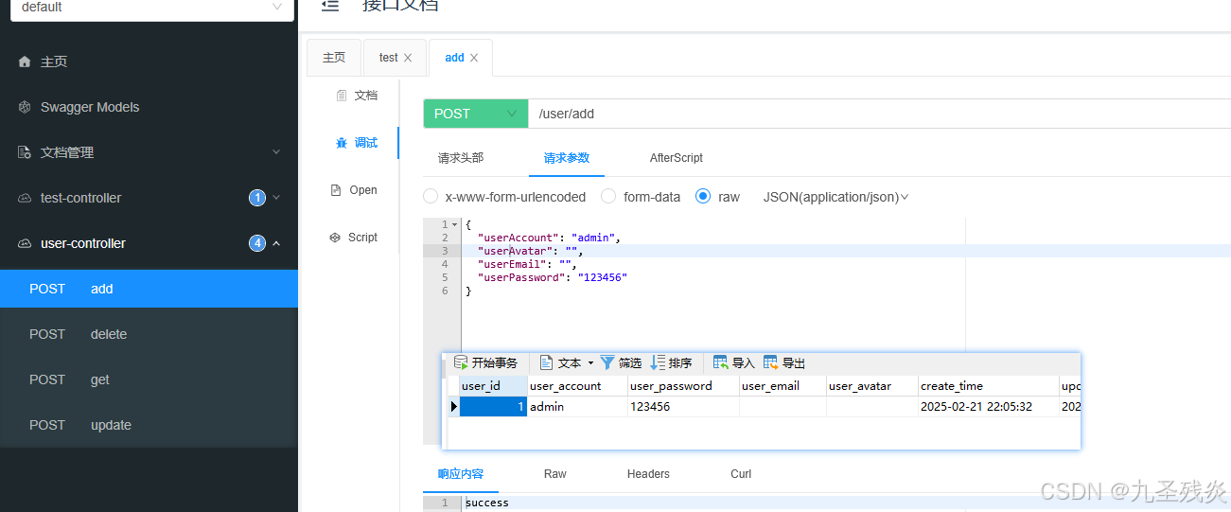Screen dimensions: 1231x512
Task: Switch to the 主页 tab
Action: click(x=334, y=58)
